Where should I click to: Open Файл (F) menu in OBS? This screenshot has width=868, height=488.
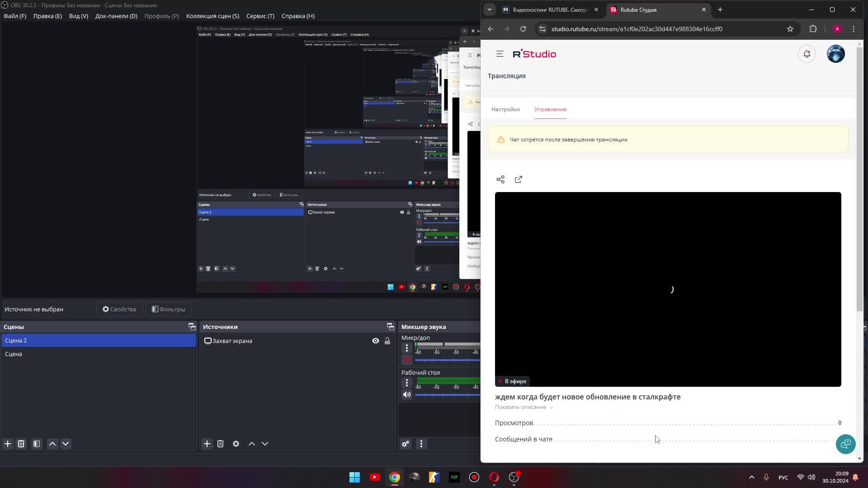[15, 16]
